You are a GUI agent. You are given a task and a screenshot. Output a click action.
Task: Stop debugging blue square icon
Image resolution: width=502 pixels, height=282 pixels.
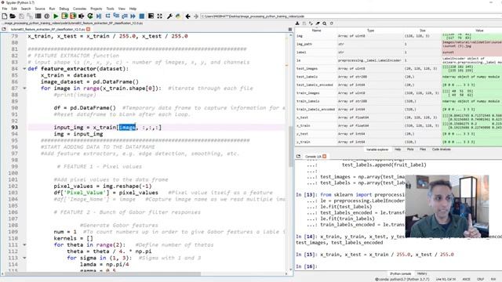[141, 16]
